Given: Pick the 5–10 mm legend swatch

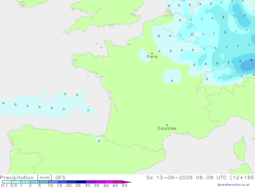Looking at the screenshot, I should [x=44, y=182].
